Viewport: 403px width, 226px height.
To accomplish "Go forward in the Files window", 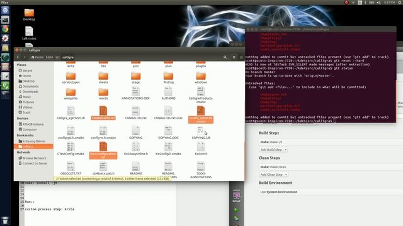I will click(x=25, y=57).
